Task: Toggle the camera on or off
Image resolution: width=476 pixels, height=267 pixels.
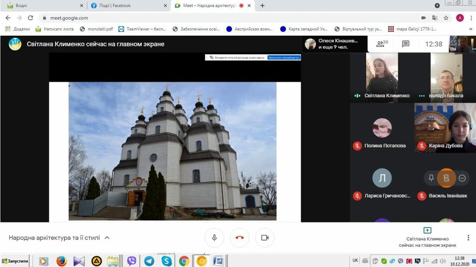Action: pyautogui.click(x=265, y=238)
